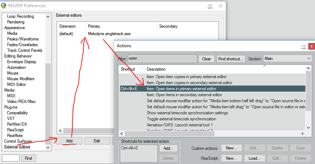Image resolution: width=315 pixels, height=164 pixels.
Task: Add an external editor entry
Action: click(69, 141)
